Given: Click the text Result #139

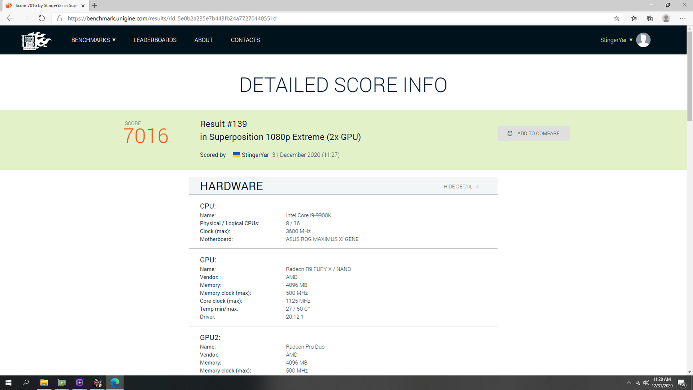Looking at the screenshot, I should tap(223, 124).
